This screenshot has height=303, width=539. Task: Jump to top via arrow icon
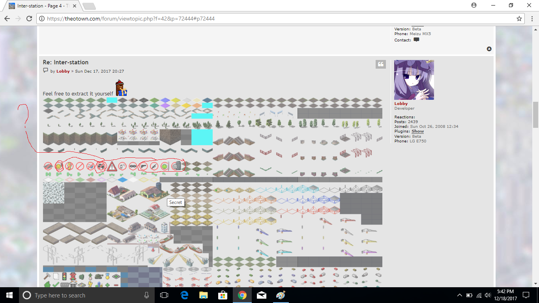pos(489,49)
